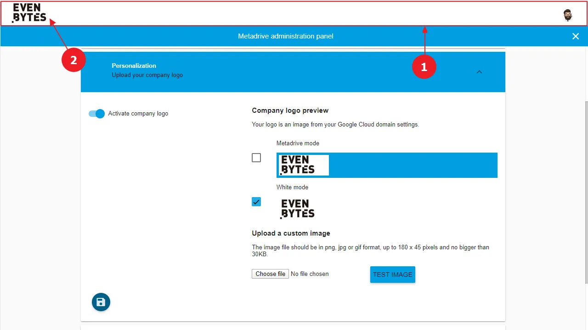The image size is (588, 330).
Task: Click the 'Company logo preview' heading
Action: 290,110
